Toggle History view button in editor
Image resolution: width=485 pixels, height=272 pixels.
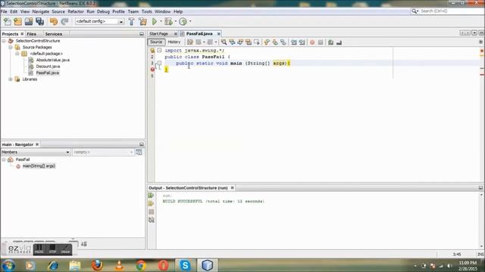(174, 42)
